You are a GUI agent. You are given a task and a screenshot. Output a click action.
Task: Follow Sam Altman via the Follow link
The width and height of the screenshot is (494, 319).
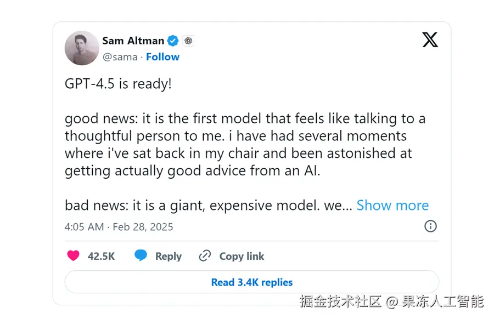pyautogui.click(x=162, y=57)
